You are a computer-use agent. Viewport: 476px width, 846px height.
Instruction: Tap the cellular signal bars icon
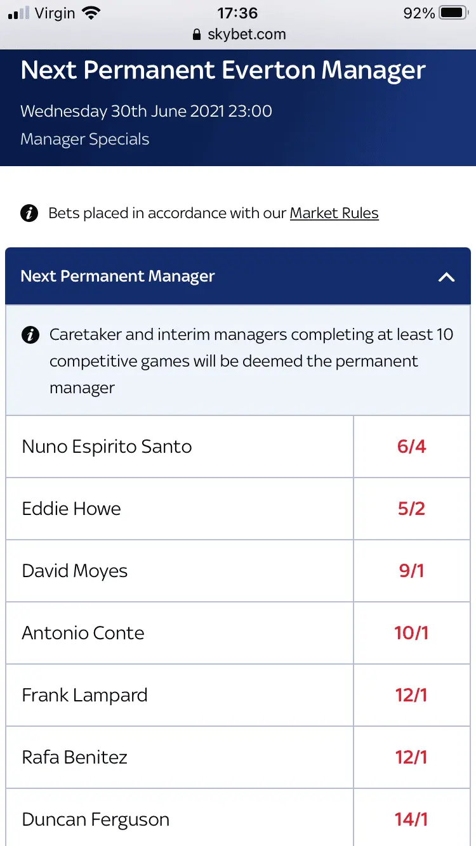(20, 13)
